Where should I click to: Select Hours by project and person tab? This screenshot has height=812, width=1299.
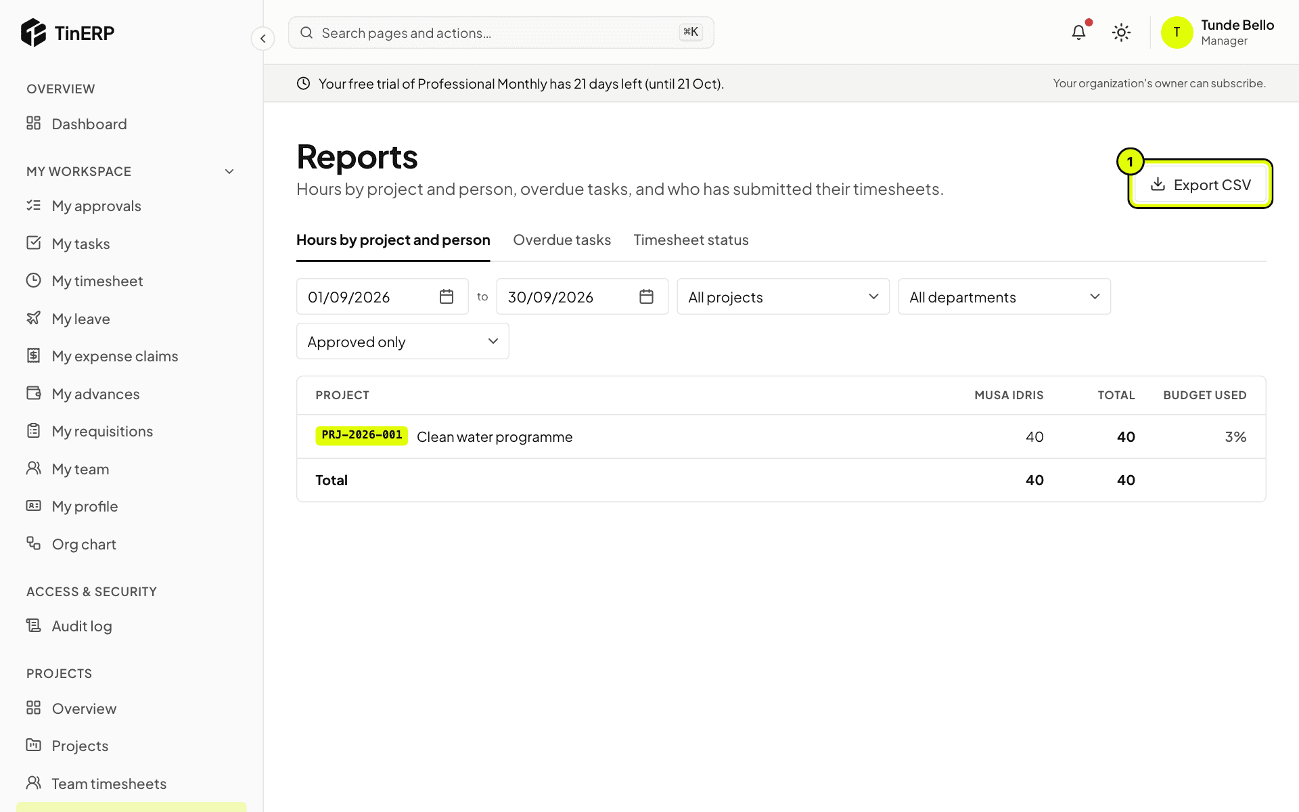(393, 240)
